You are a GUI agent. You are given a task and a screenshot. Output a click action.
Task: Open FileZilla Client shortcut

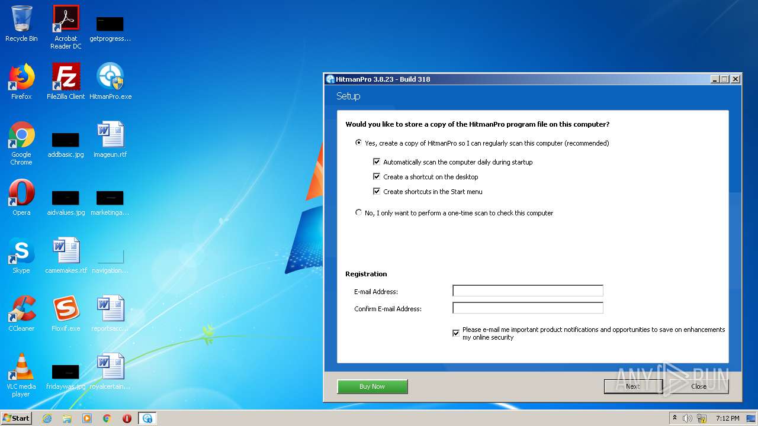point(66,81)
